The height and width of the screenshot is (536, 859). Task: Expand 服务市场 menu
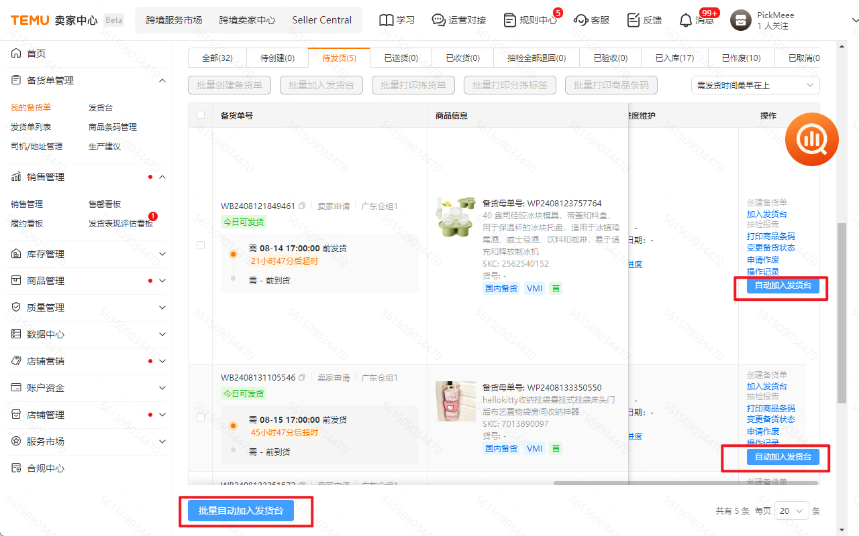click(x=162, y=442)
